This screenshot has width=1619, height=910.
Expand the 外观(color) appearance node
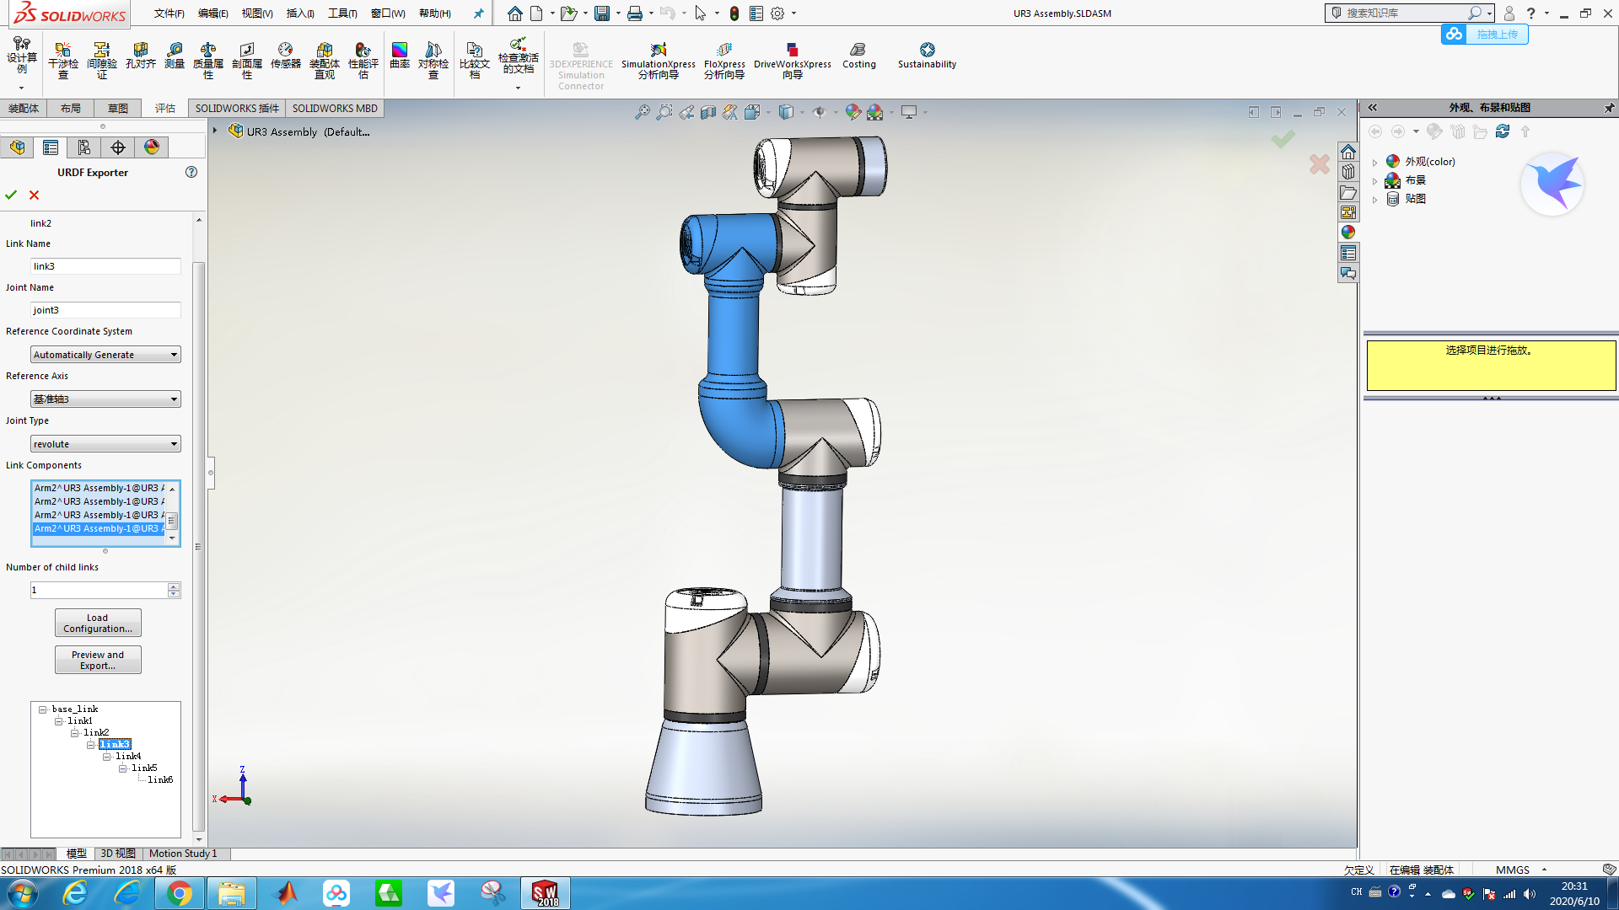click(1374, 162)
